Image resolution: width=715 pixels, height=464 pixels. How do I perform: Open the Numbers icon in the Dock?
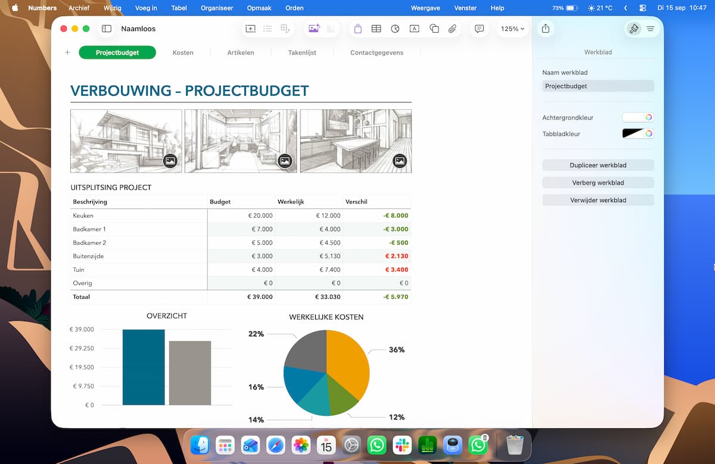(x=428, y=445)
